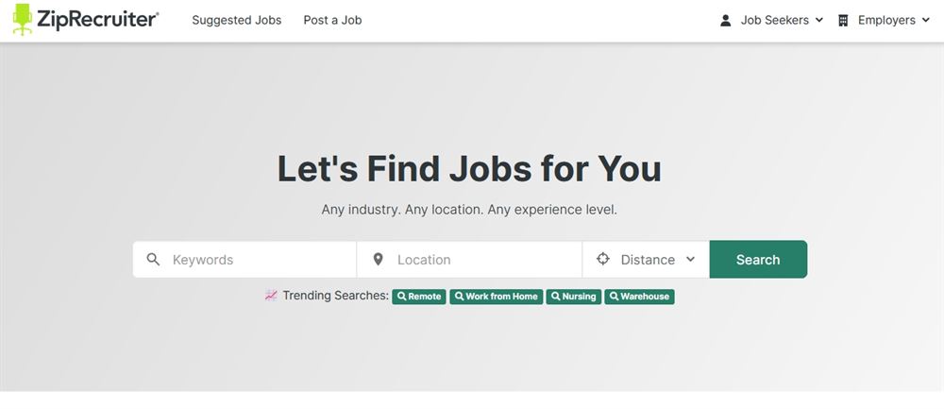Viewport: 944px width, 409px height.
Task: Click the building icon next to Employers
Action: [843, 21]
